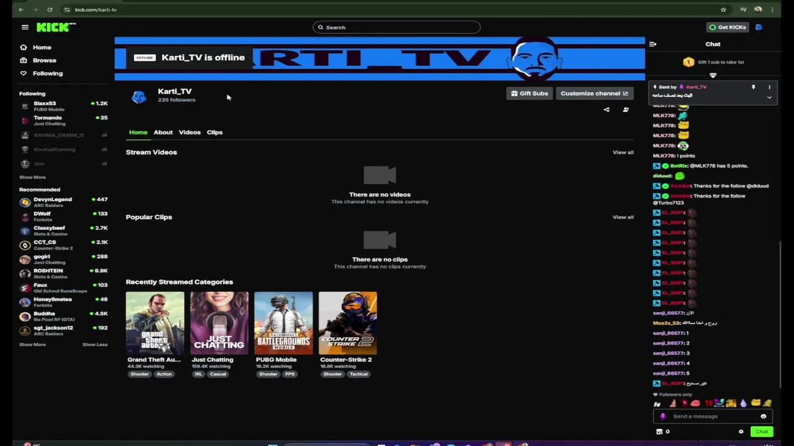Open Slaxx53 channel in Following
Image resolution: width=794 pixels, height=446 pixels.
63,106
